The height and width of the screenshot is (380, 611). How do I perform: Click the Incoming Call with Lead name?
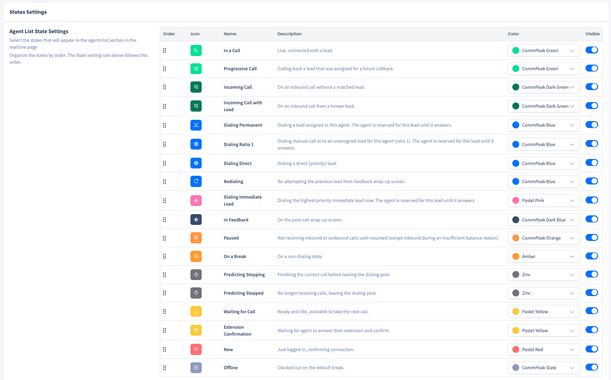[x=243, y=106]
